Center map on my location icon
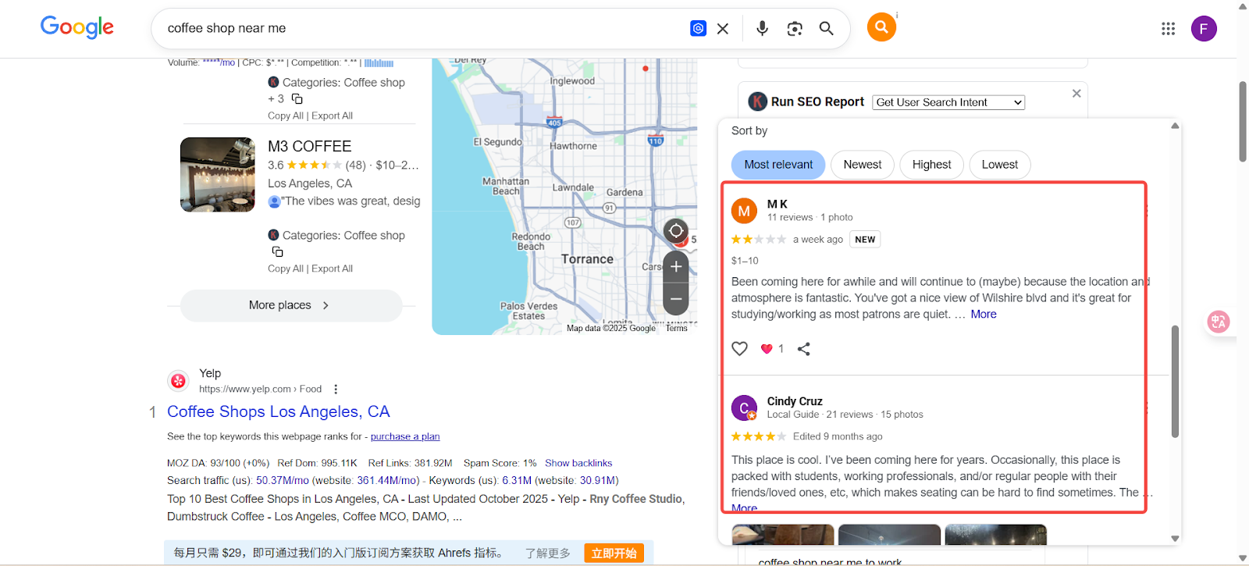Viewport: 1249px width, 566px height. [676, 231]
